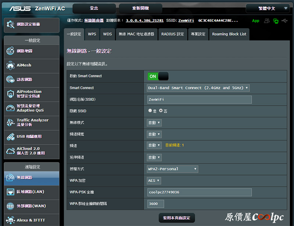
Task: Open the 頻道 channel dropdown
Action: 154,145
